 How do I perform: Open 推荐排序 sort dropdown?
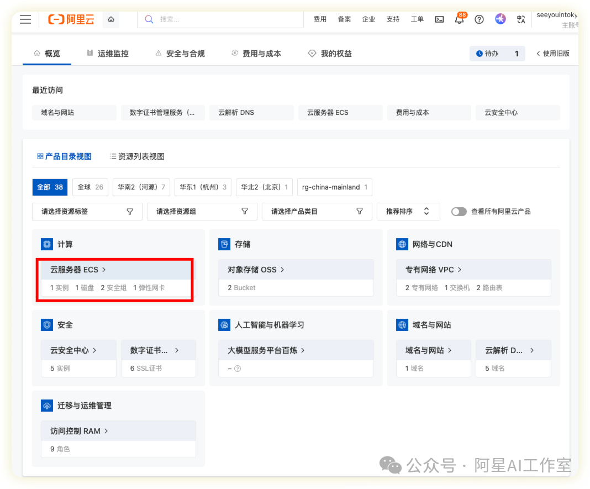pos(408,212)
